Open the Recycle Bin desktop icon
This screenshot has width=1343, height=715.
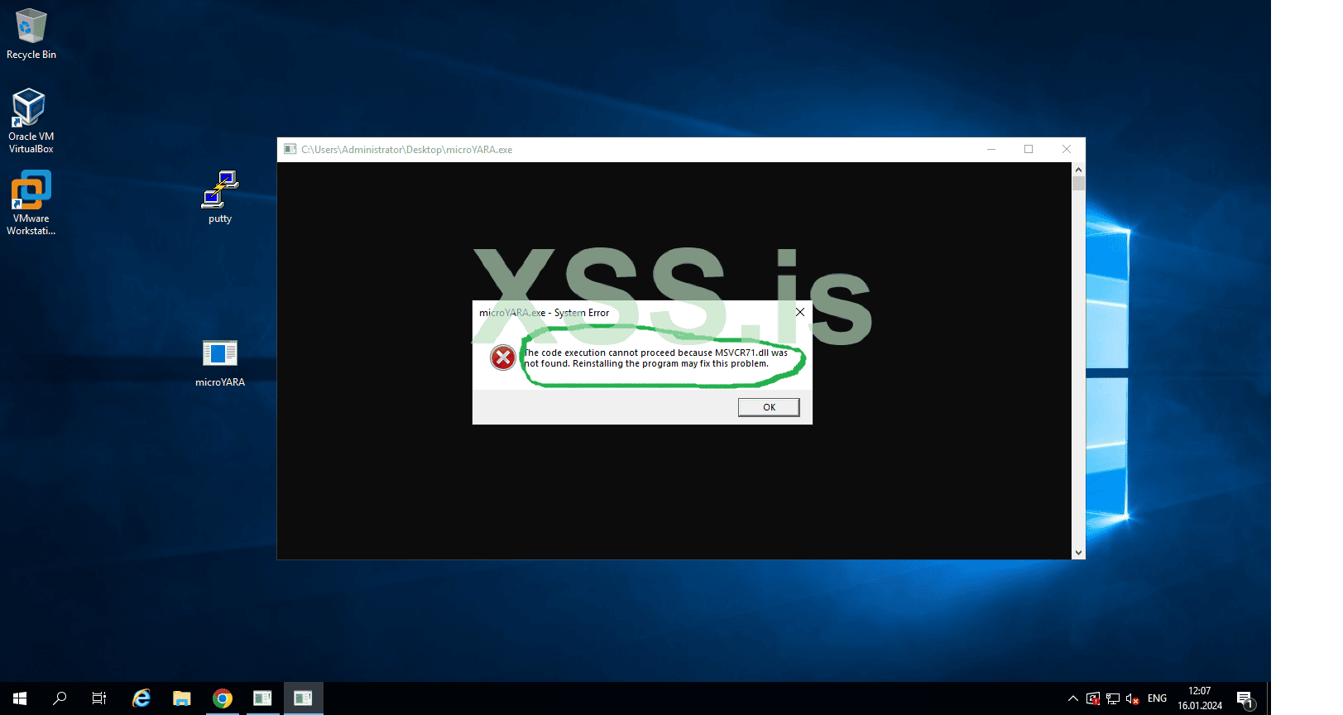click(31, 34)
